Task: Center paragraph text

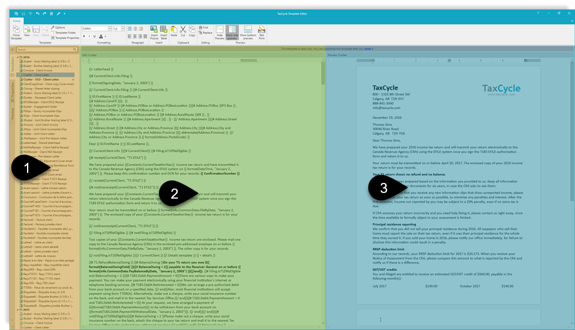Action: point(134,36)
